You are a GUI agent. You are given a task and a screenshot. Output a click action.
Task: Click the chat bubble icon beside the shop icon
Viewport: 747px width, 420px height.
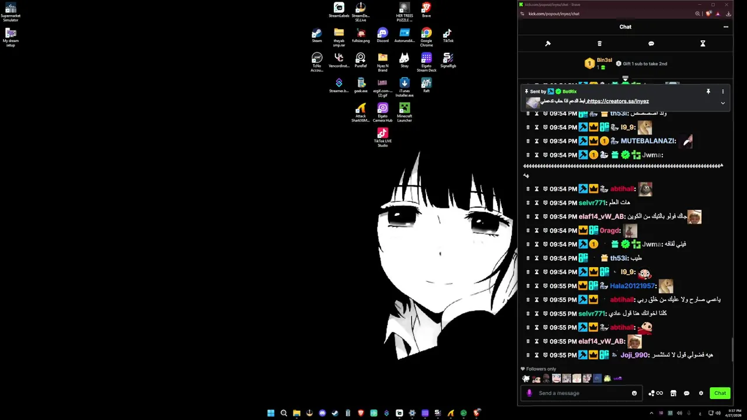(x=686, y=393)
